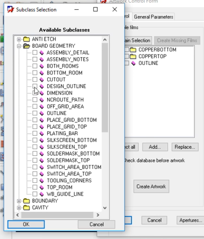Click the pink diamond icon beside PLACE_GRID_TOP
The image size is (204, 239).
(41, 127)
